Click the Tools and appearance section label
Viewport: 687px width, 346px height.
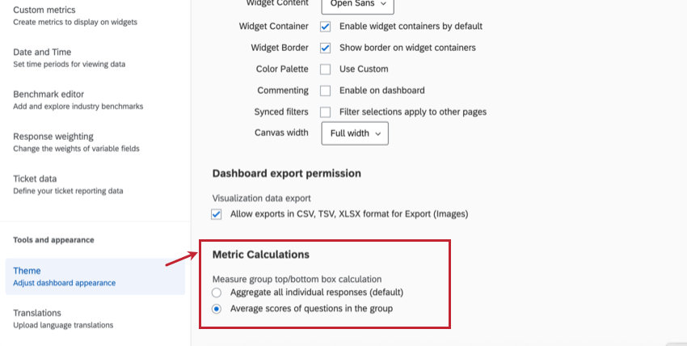pos(54,240)
